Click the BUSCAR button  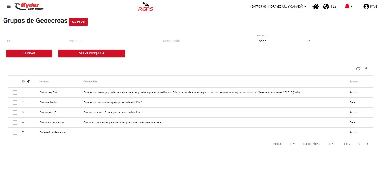pyautogui.click(x=29, y=53)
